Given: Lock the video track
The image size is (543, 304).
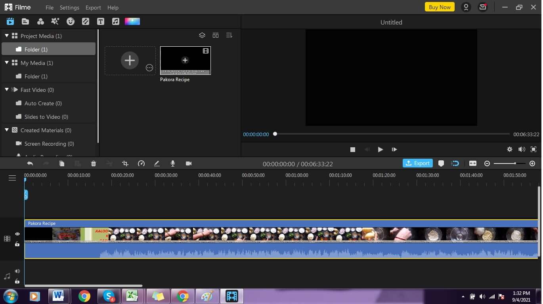Looking at the screenshot, I should click(17, 244).
